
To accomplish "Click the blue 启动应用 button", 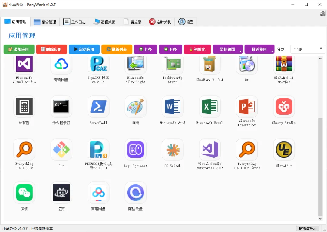I will tap(84, 49).
